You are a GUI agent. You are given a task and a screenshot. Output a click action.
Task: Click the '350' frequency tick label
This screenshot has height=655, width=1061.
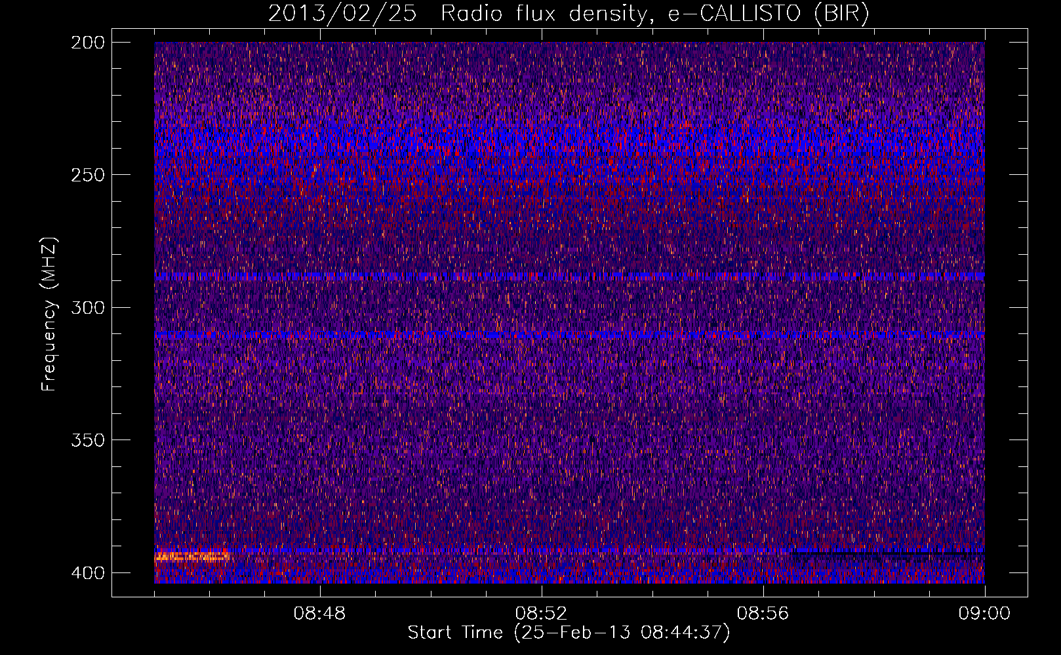click(x=87, y=440)
